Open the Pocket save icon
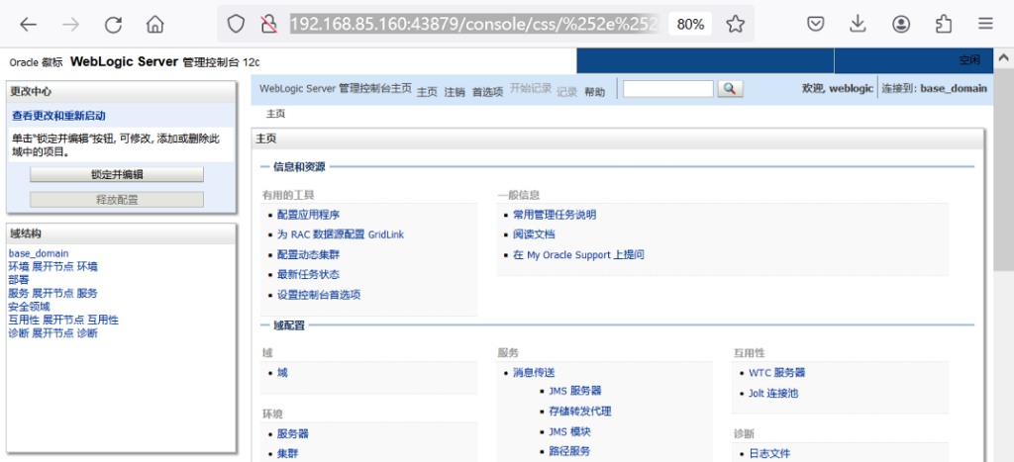1014x462 pixels. coord(816,25)
